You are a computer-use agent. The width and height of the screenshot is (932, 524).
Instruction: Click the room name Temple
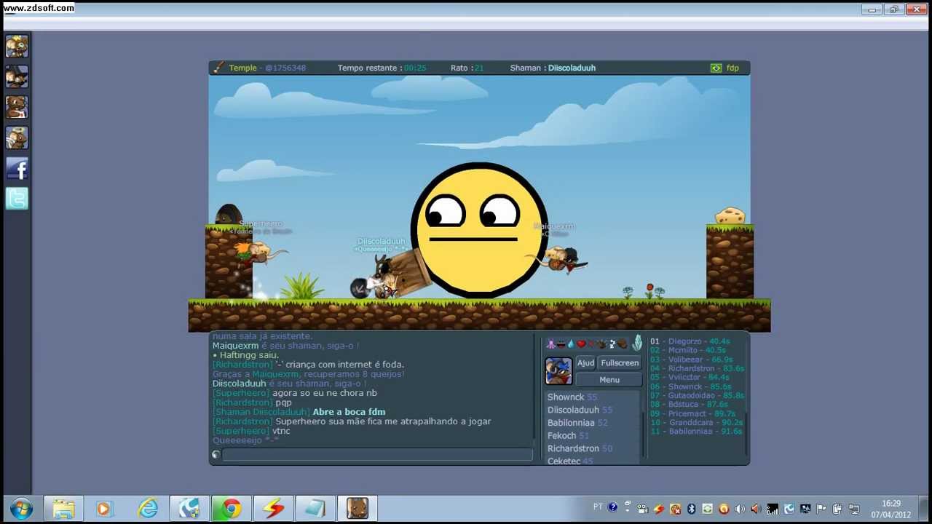242,68
